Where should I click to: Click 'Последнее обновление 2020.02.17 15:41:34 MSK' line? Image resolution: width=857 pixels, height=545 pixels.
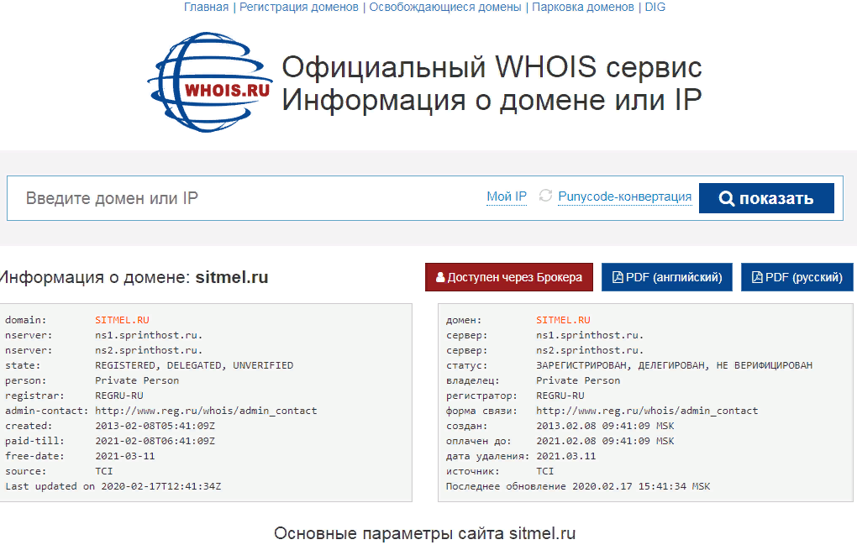click(578, 486)
